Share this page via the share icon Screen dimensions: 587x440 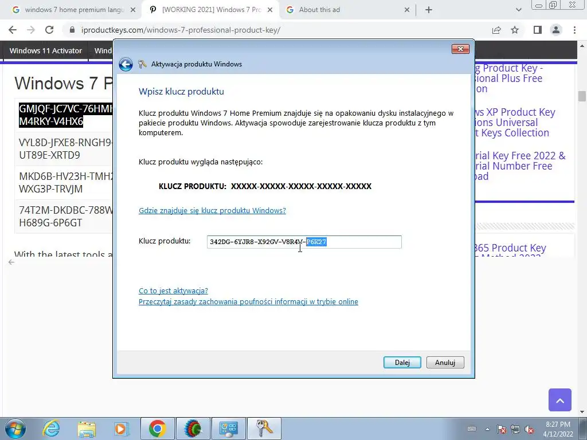coord(496,30)
